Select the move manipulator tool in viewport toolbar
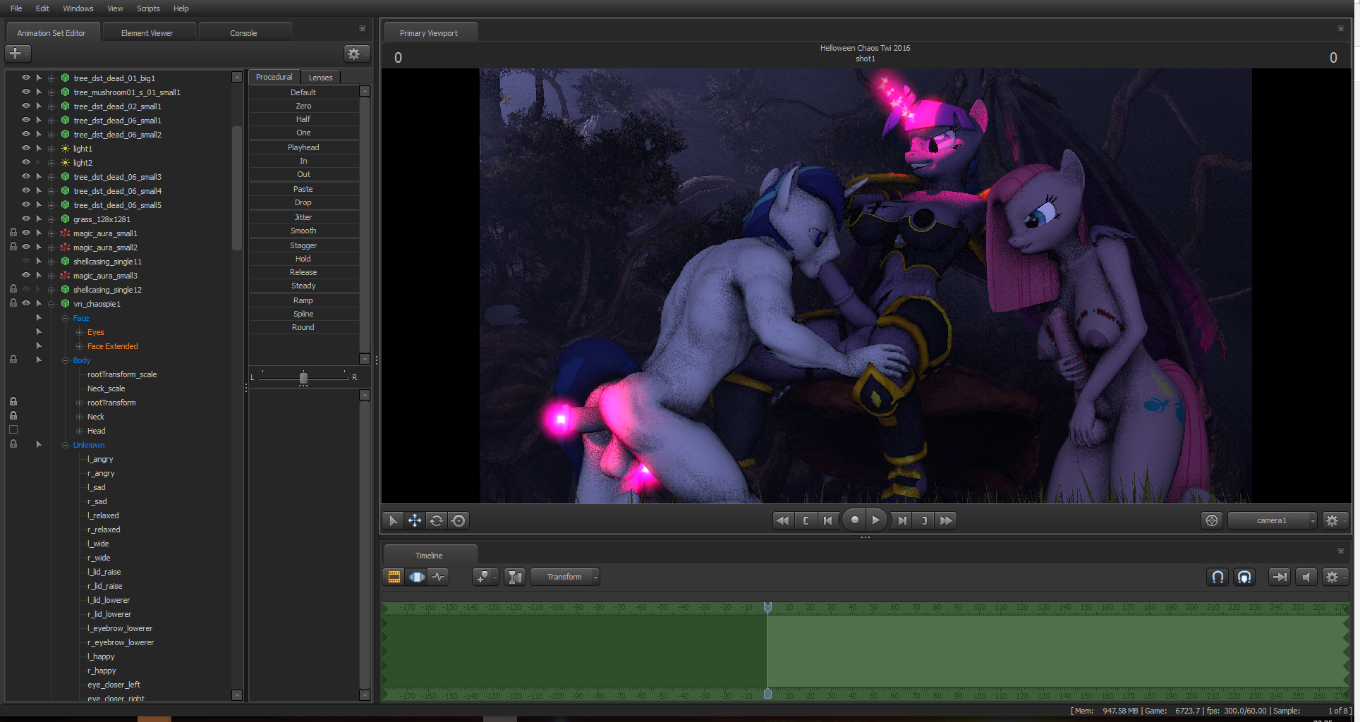This screenshot has width=1360, height=722. coord(415,520)
